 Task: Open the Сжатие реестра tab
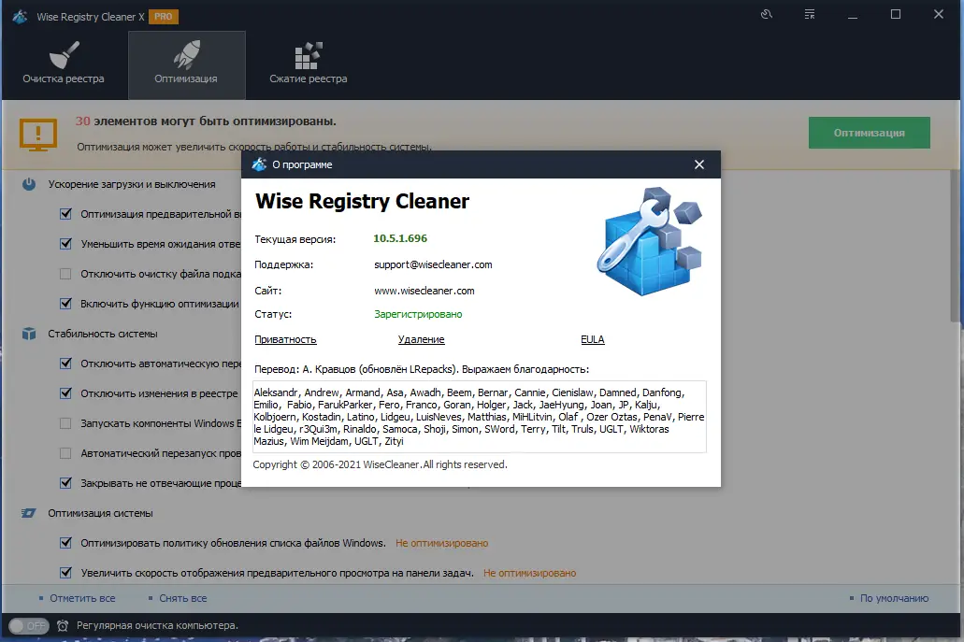(x=308, y=65)
